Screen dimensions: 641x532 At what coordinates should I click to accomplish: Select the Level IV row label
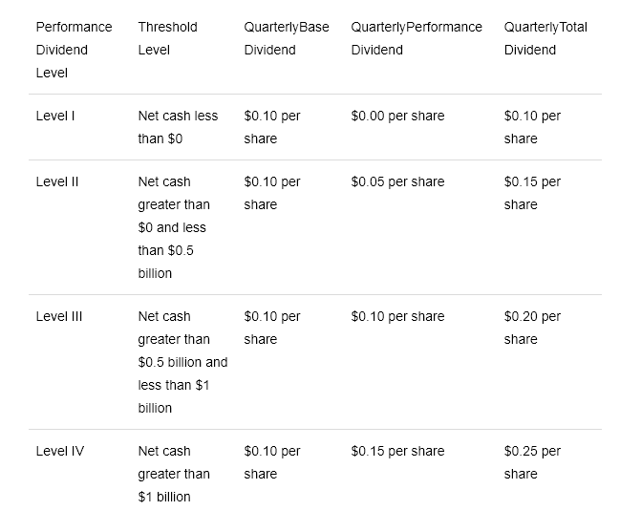click(x=60, y=451)
